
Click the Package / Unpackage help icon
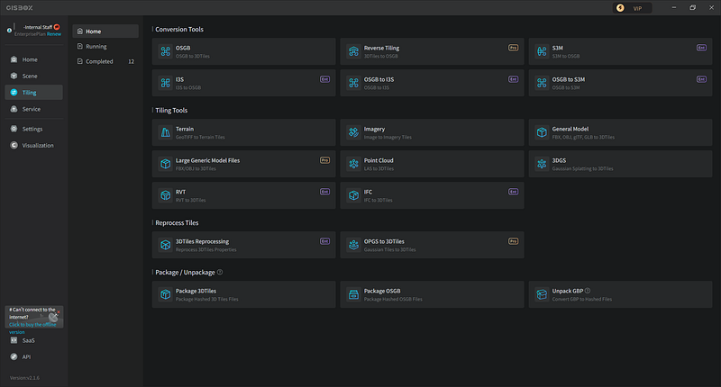click(x=220, y=272)
